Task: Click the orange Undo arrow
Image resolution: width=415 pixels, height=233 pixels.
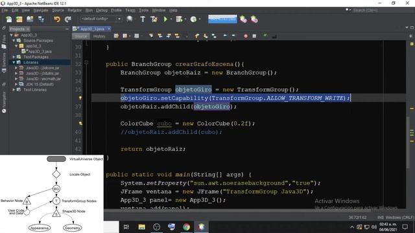Action: pyautogui.click(x=57, y=19)
